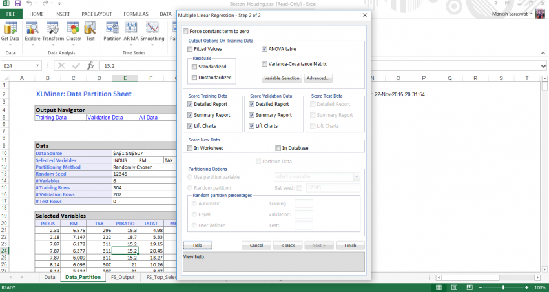The image size is (549, 292).
Task: Uncheck the ANOVA table checkbox
Action: pos(265,49)
